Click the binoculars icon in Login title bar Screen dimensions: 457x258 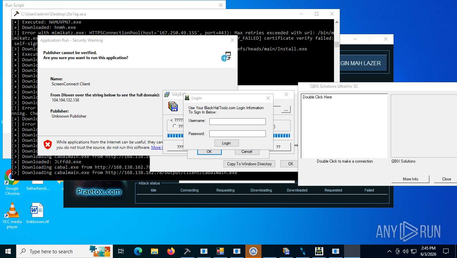pyautogui.click(x=187, y=98)
